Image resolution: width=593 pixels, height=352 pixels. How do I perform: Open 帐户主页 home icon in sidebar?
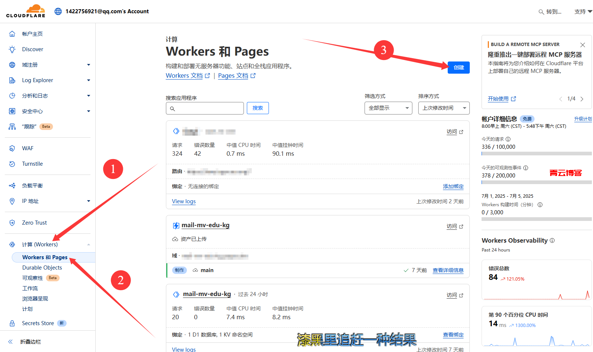(12, 34)
